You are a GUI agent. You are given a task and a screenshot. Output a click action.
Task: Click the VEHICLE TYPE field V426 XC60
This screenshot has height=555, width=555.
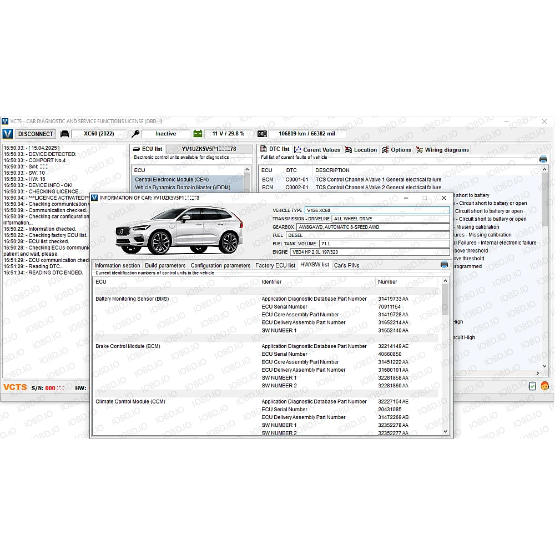click(x=377, y=210)
